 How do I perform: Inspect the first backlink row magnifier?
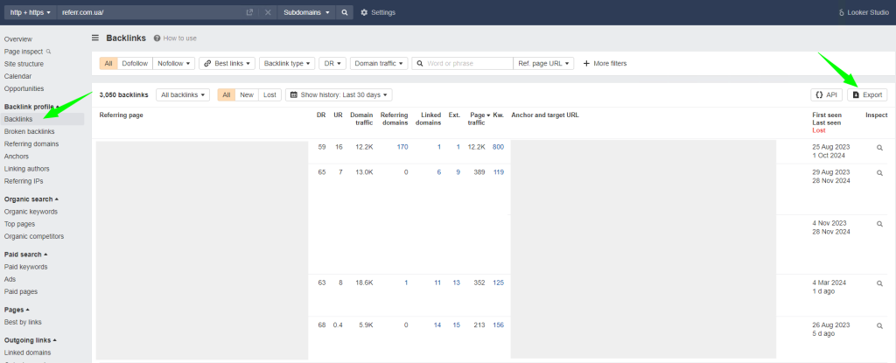tap(879, 148)
